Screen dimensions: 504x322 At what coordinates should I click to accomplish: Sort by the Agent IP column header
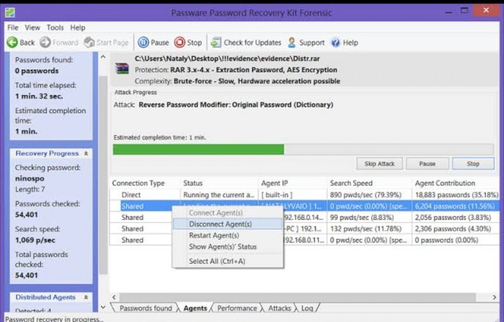[x=292, y=183]
